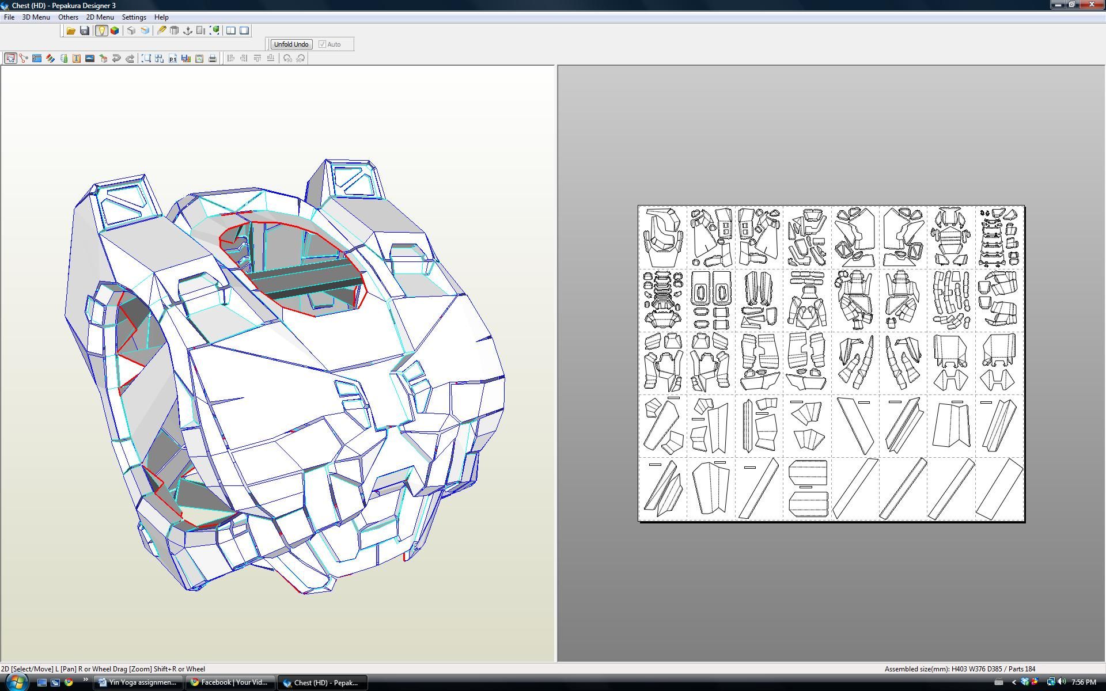Open the Others menu
Screen dimensions: 1106x691
click(68, 17)
